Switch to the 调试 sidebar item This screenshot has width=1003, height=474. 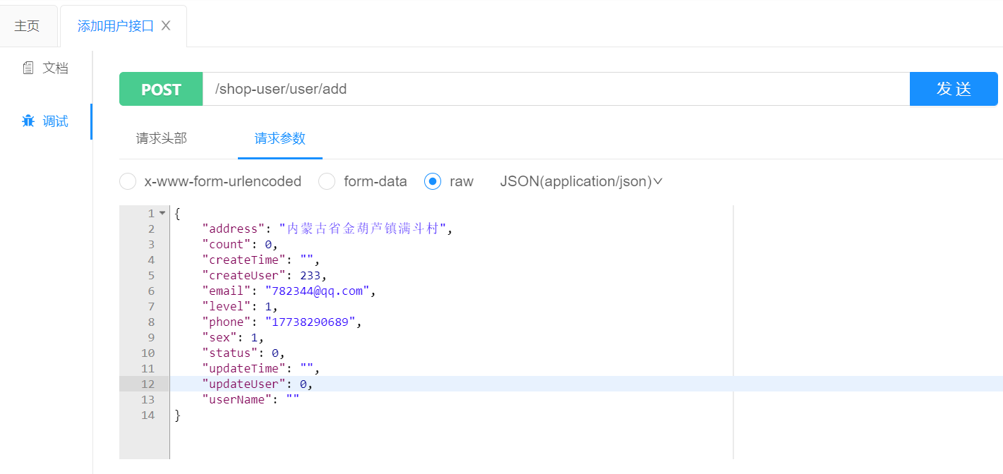pos(55,121)
